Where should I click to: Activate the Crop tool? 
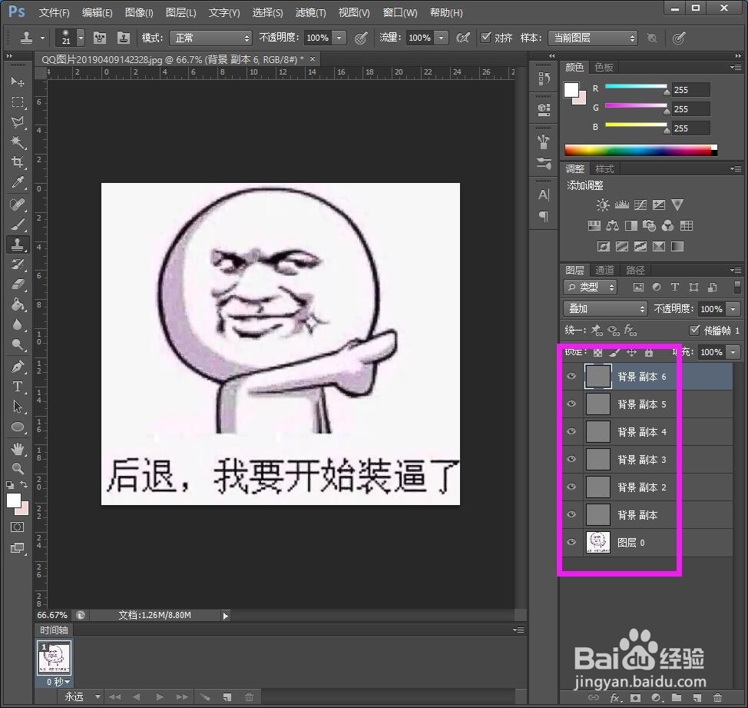(17, 162)
